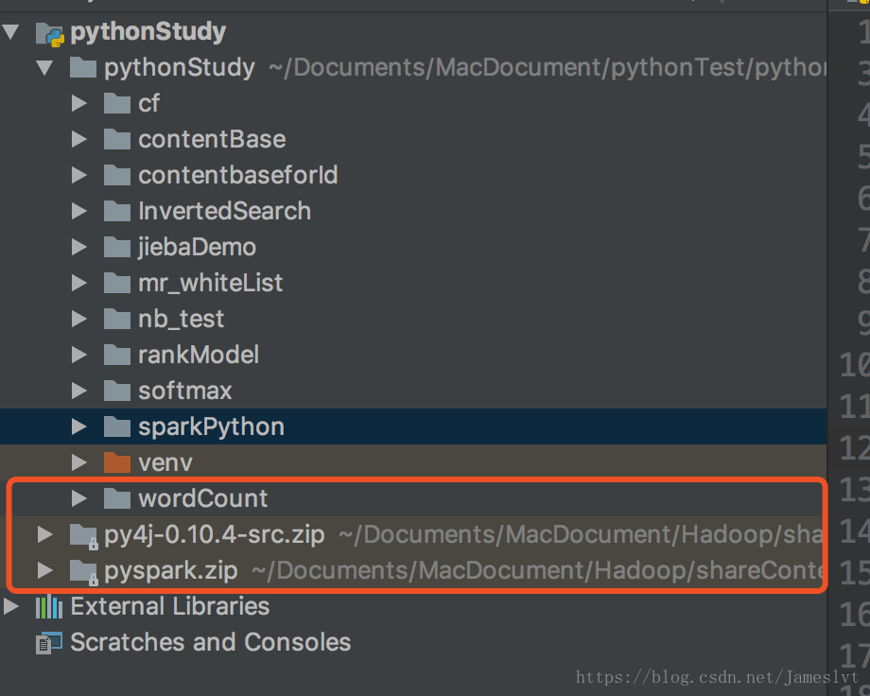Expand the contentbaseforId folder arrow
Viewport: 870px width, 696px height.
pos(79,175)
